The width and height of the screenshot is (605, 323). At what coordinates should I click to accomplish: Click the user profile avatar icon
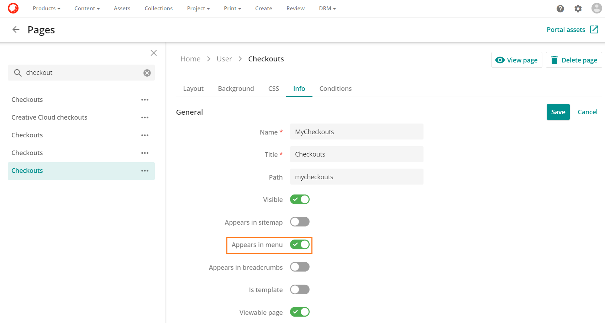pyautogui.click(x=596, y=8)
